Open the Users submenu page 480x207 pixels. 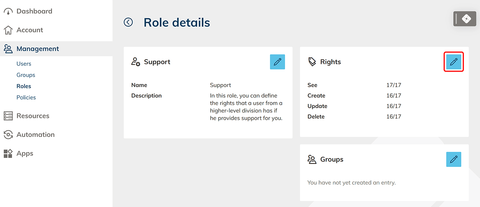24,64
